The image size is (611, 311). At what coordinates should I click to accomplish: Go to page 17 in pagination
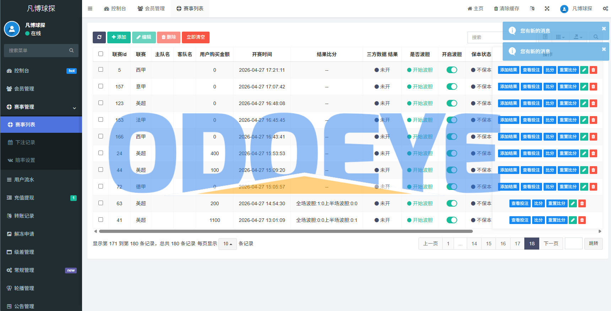(517, 244)
